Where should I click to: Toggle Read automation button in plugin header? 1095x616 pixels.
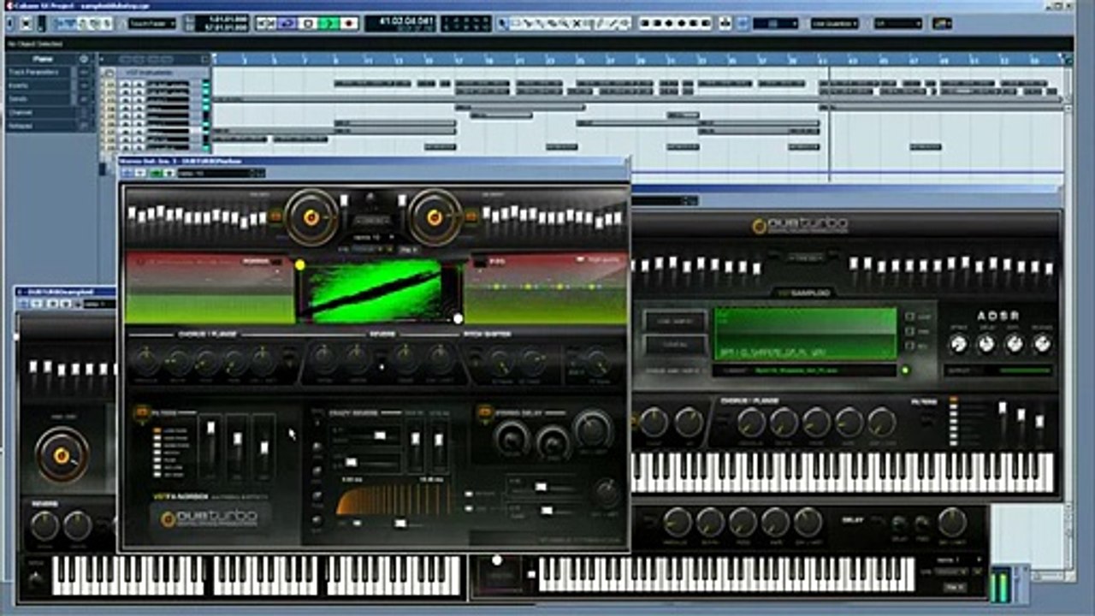click(156, 174)
